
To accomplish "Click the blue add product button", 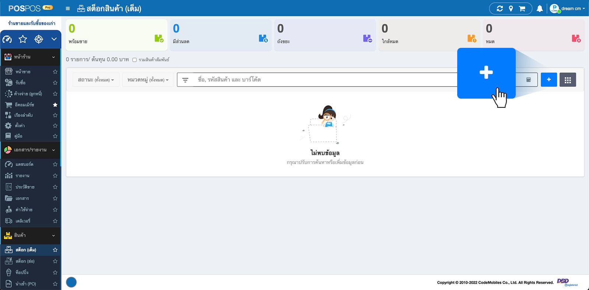I will click(x=549, y=80).
